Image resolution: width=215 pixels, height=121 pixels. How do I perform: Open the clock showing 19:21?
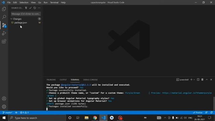point(200,118)
